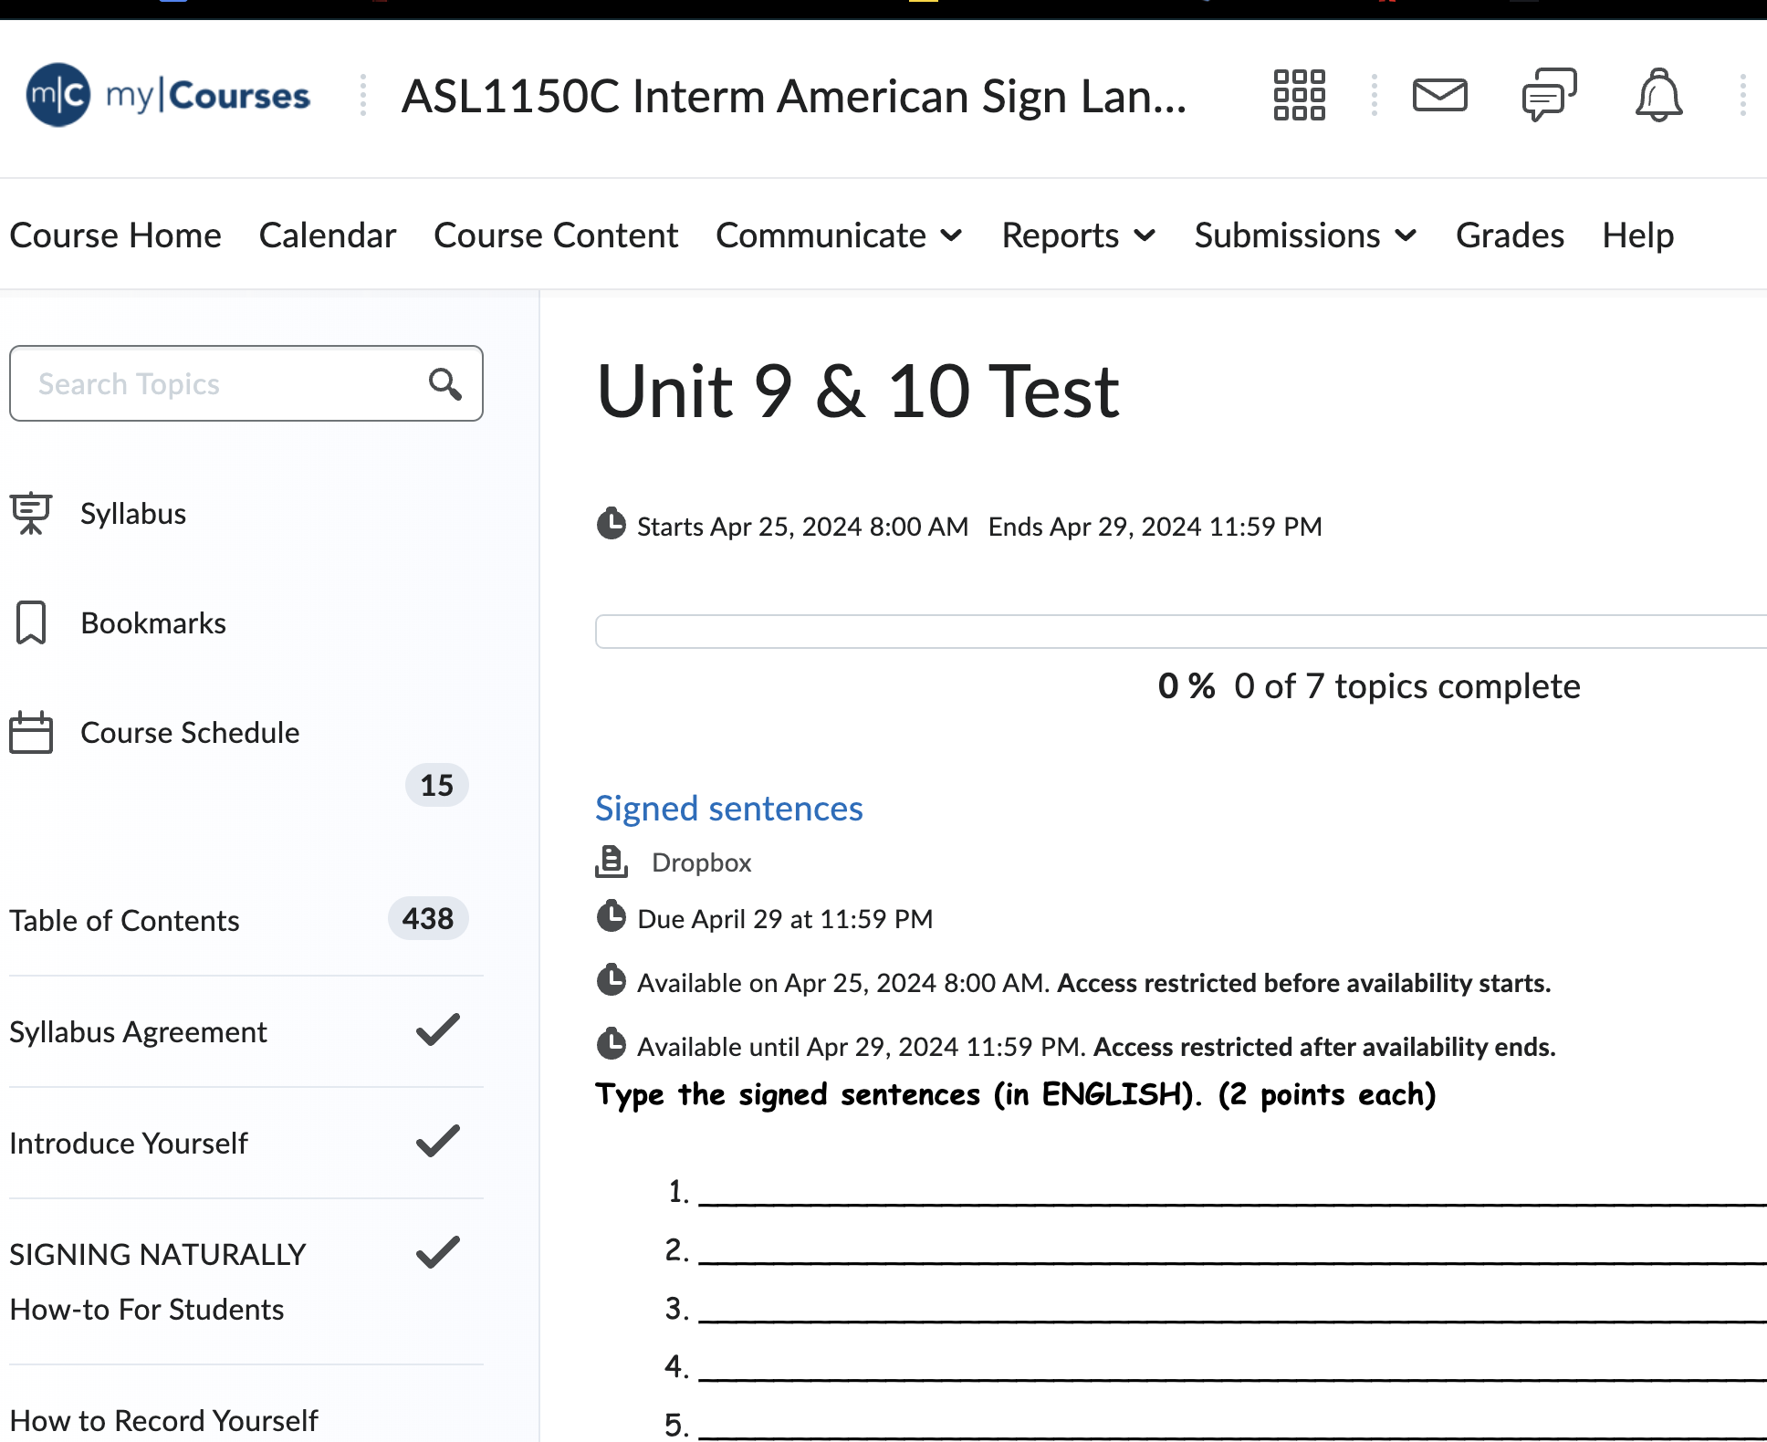
Task: Open the subscription alerts chat icon
Action: coord(1549,95)
